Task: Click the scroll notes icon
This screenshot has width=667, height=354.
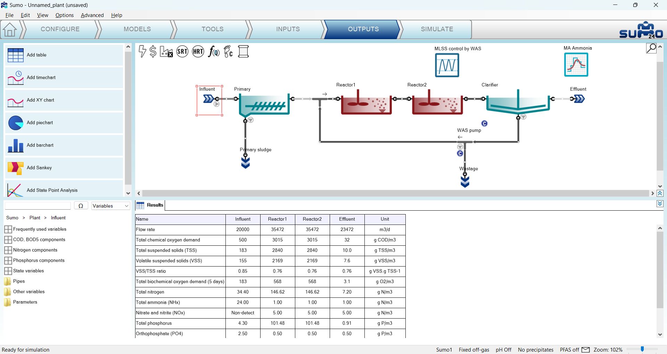Action: (244, 51)
